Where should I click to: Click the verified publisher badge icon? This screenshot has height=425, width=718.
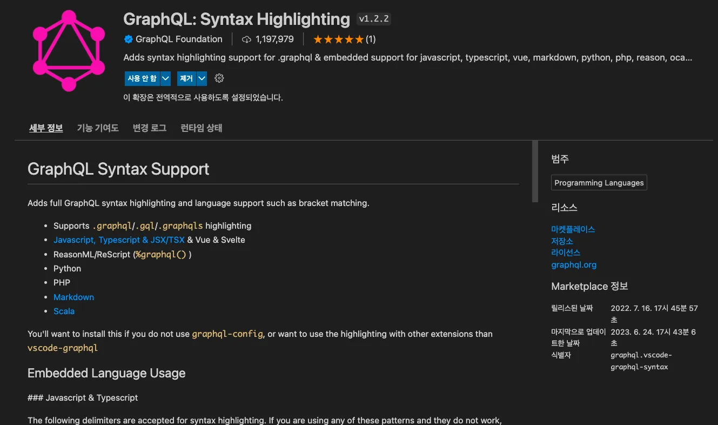(129, 39)
